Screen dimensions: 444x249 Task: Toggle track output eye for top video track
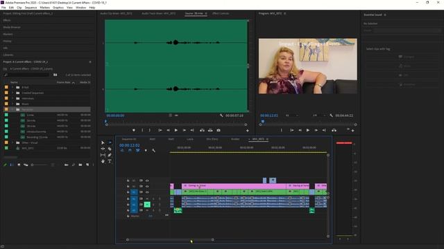[x=147, y=181]
